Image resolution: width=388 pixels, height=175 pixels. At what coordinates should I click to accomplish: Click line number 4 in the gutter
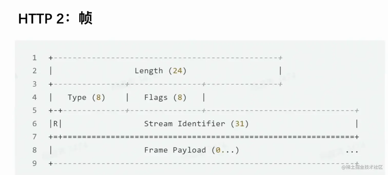pyautogui.click(x=35, y=97)
